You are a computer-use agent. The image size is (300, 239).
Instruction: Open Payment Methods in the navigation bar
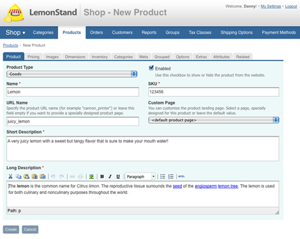pos(278,33)
